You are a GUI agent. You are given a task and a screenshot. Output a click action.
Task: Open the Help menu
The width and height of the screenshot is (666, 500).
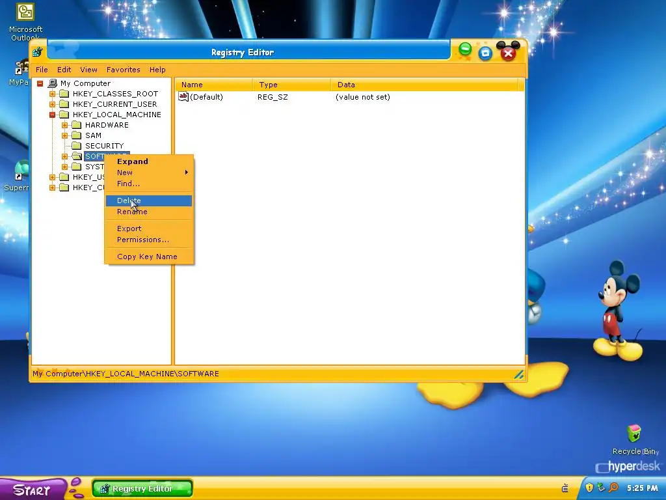pos(157,70)
